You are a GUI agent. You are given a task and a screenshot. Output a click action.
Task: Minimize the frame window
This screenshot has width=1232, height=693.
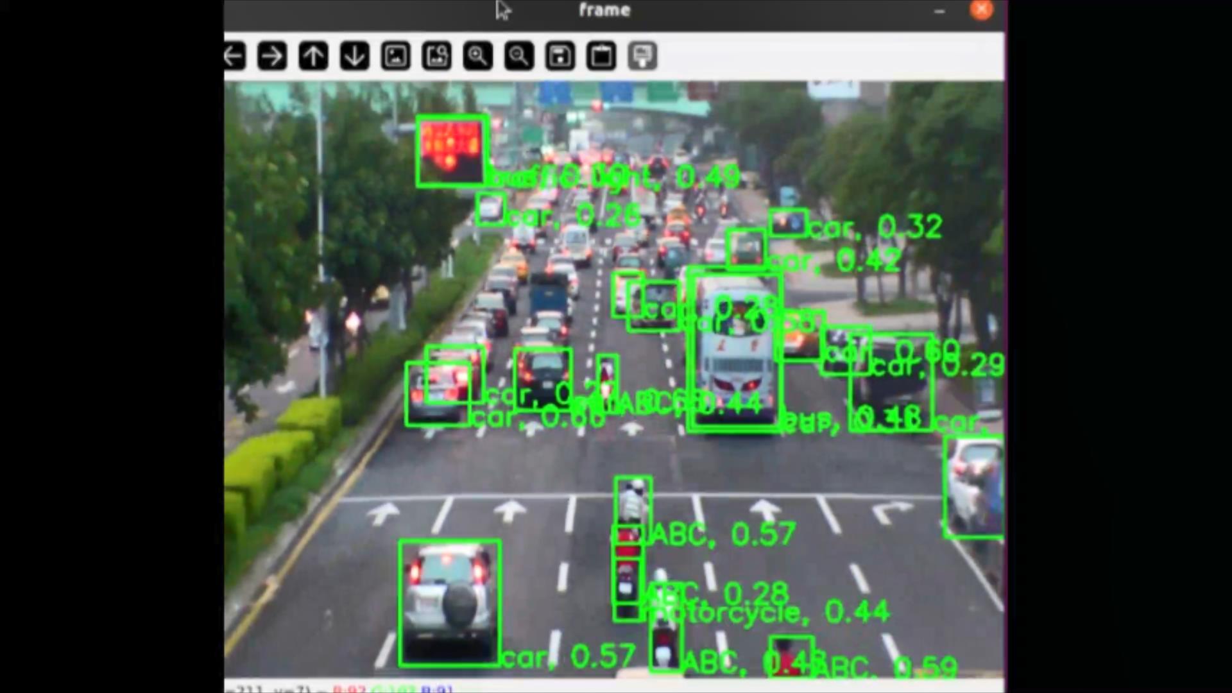(x=939, y=11)
